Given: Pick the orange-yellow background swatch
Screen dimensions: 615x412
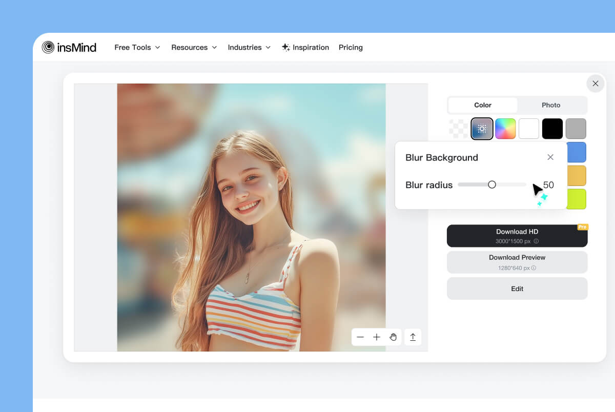Looking at the screenshot, I should coord(577,176).
